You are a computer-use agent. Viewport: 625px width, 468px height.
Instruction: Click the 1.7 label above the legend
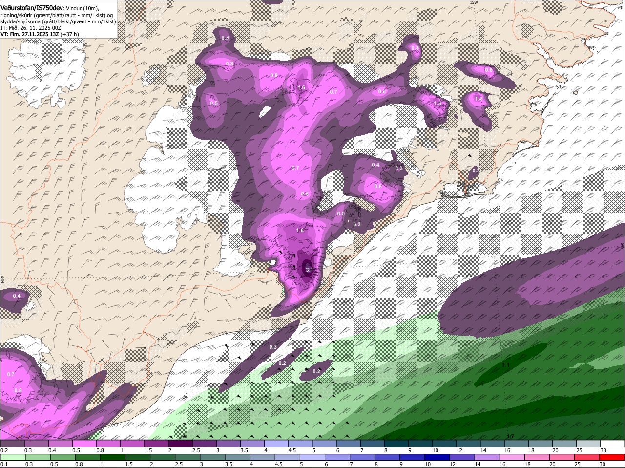coord(510,436)
